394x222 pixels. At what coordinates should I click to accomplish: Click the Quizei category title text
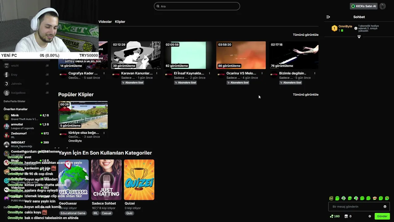(130, 203)
